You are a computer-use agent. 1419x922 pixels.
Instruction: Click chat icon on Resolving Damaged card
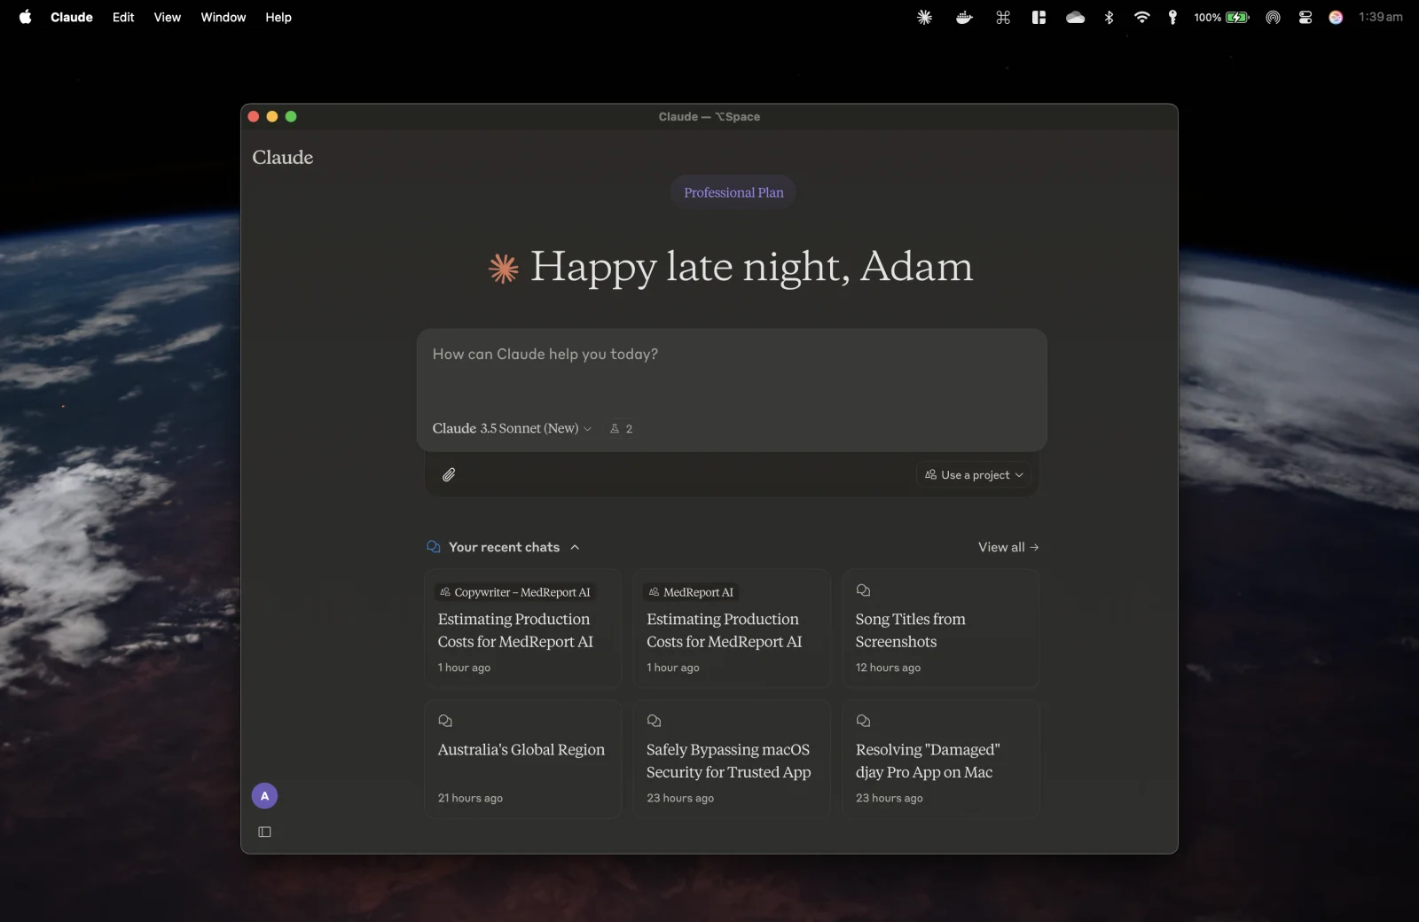pos(863,721)
